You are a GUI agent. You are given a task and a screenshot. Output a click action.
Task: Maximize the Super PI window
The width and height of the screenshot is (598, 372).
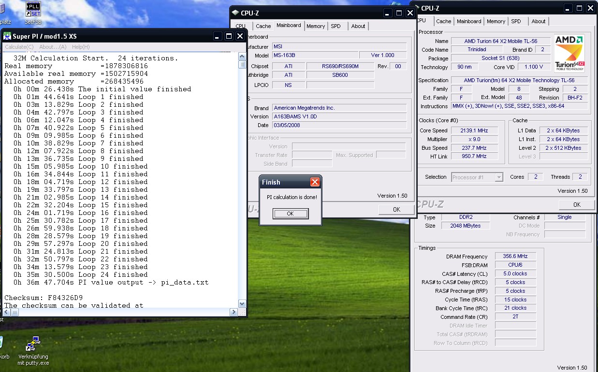click(x=229, y=36)
